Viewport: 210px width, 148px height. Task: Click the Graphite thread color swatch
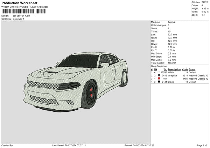coord(159,75)
